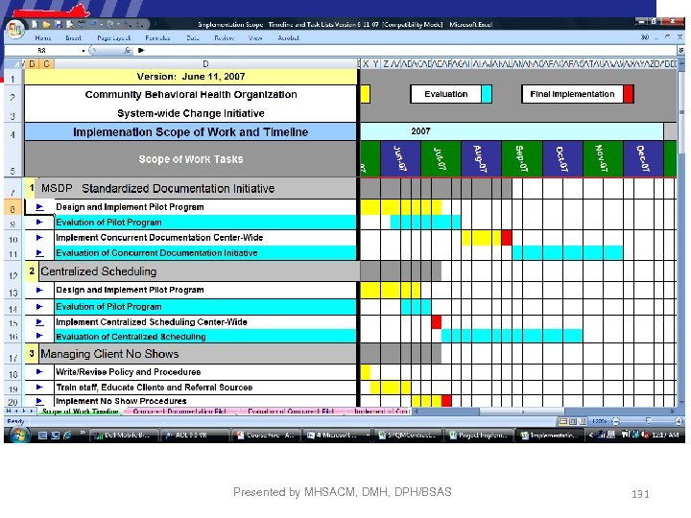This screenshot has width=691, height=518.
Task: Expand the 4 Microsoft taskbar group
Action: [x=368, y=436]
